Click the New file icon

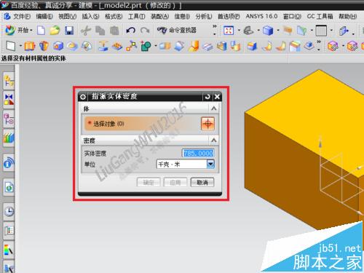point(41,31)
